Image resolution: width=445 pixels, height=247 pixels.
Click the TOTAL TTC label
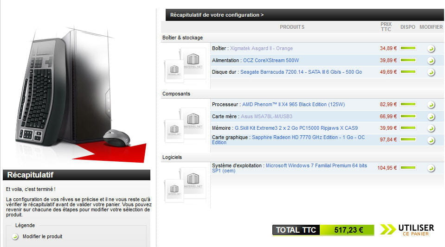(296, 230)
